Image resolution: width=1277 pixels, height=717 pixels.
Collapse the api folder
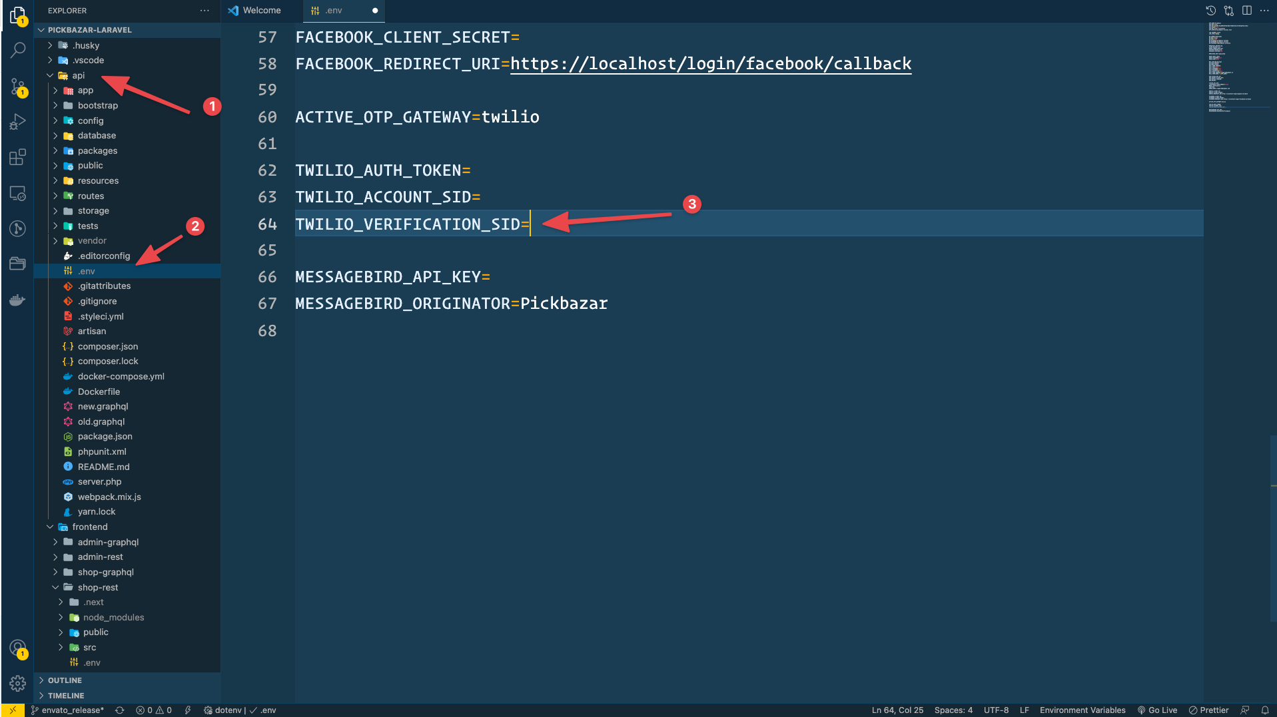pos(127,75)
